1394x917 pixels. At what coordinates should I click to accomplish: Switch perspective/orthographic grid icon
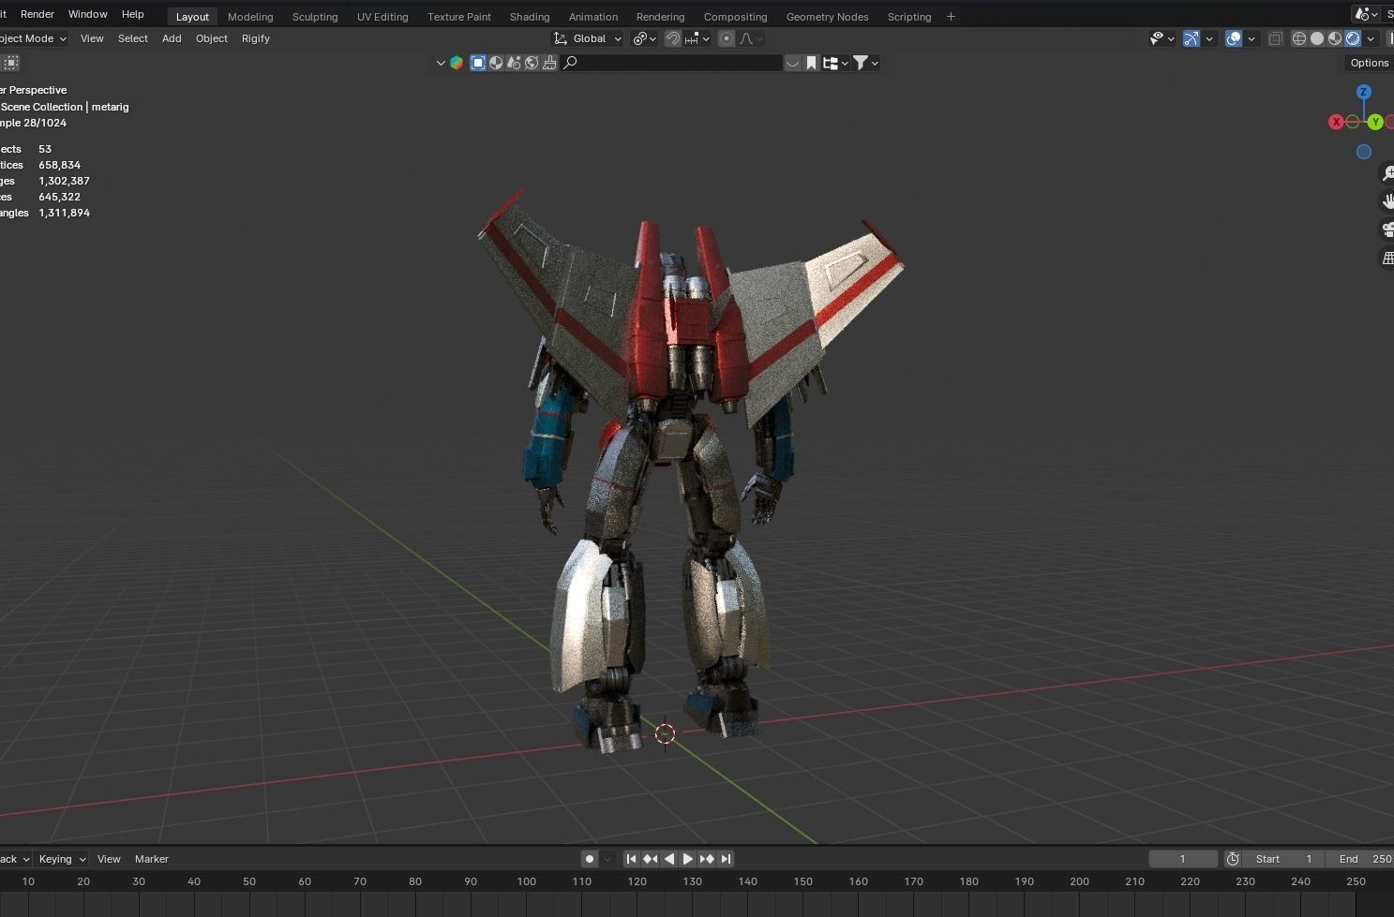pos(1387,258)
